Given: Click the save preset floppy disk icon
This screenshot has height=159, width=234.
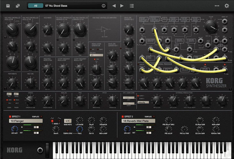Looking at the screenshot, I should coord(8,6).
